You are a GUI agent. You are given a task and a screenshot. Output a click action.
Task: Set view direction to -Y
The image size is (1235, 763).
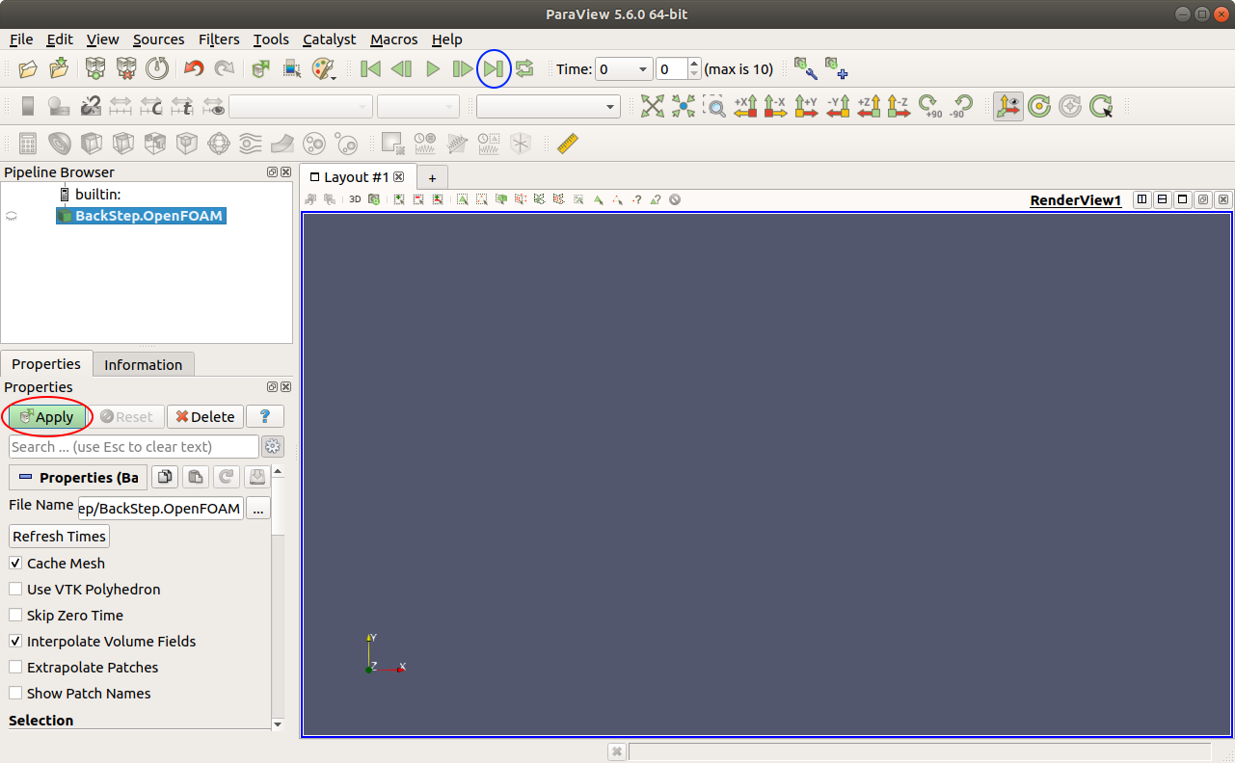coord(838,106)
